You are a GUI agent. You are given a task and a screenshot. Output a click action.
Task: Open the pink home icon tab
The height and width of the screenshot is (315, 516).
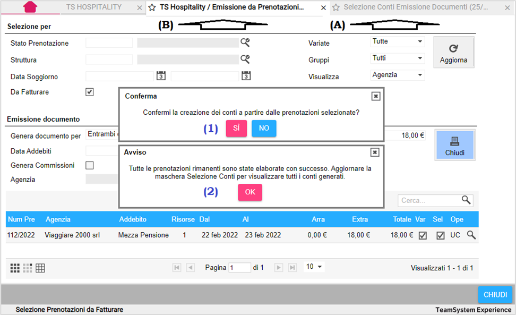click(x=30, y=7)
